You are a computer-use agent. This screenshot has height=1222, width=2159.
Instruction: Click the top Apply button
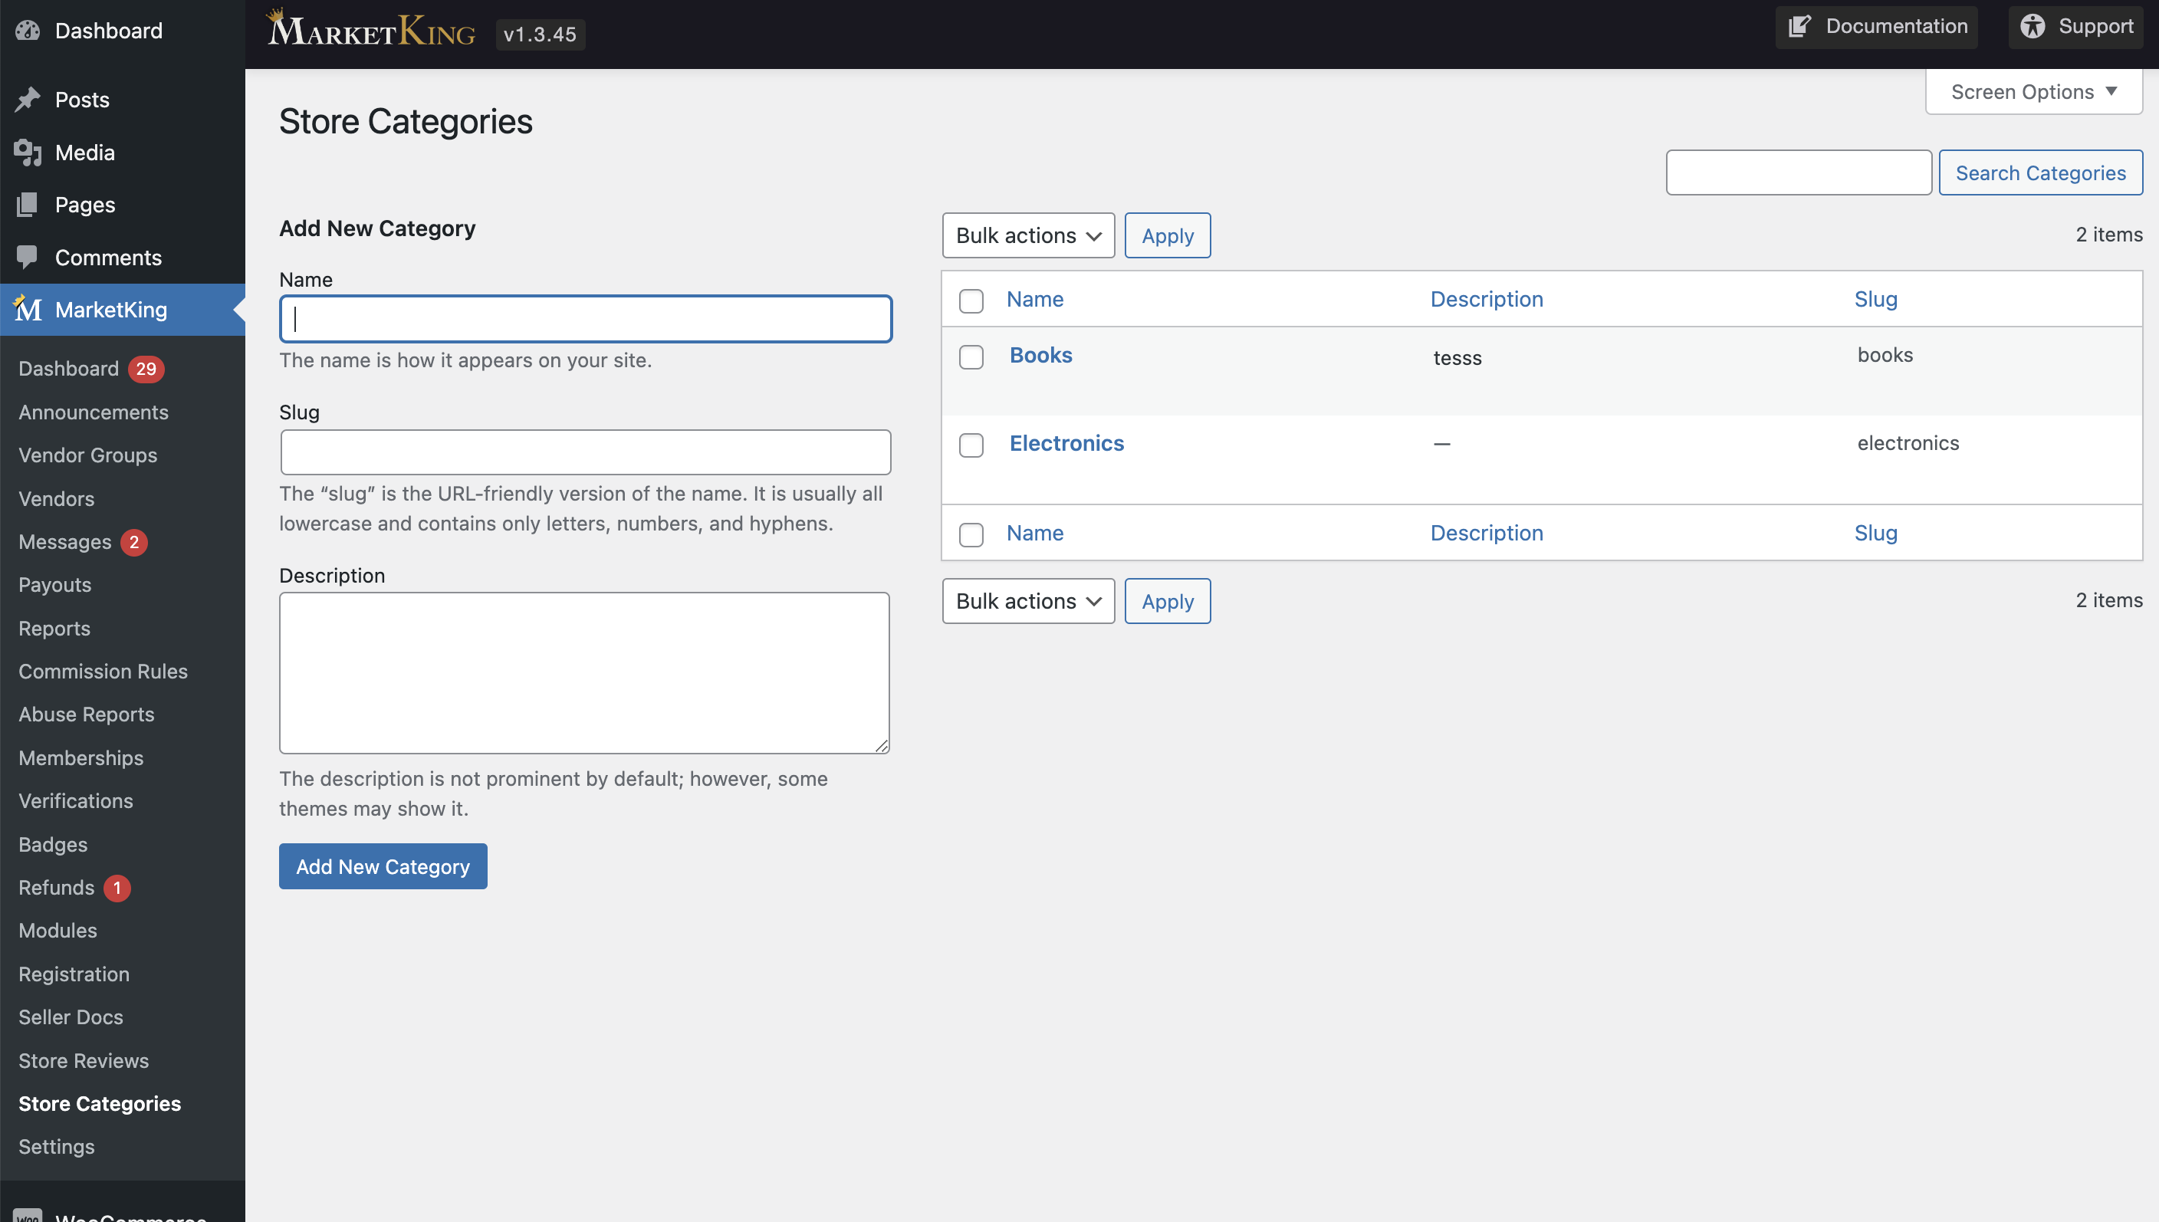(1167, 236)
